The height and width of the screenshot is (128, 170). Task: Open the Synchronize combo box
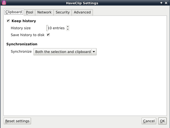pyautogui.click(x=63, y=52)
